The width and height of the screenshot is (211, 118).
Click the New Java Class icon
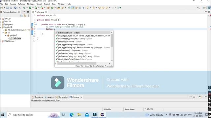(52, 8)
